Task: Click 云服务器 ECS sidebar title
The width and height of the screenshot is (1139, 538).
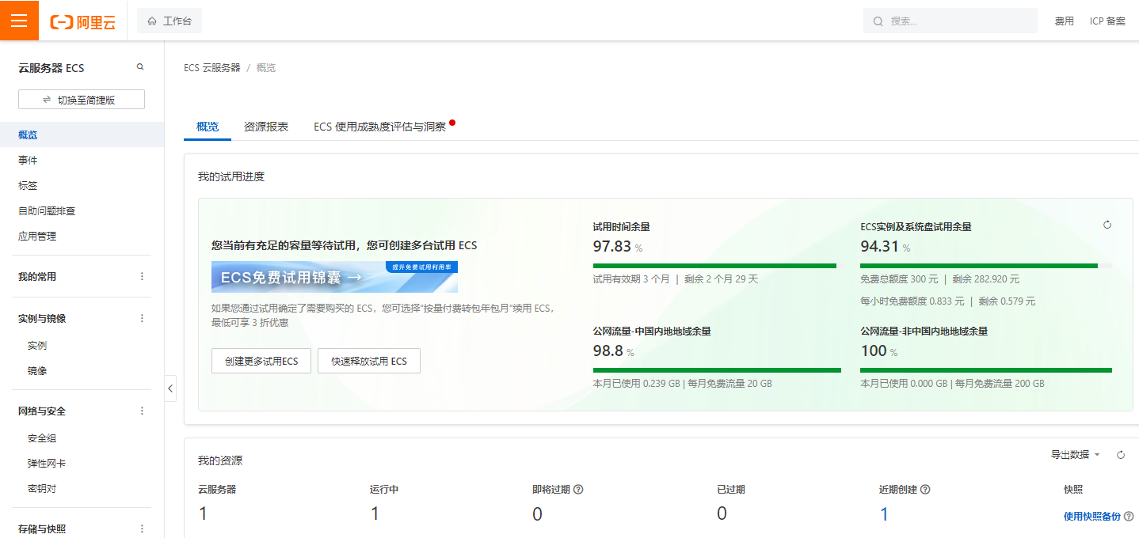Action: pos(51,68)
